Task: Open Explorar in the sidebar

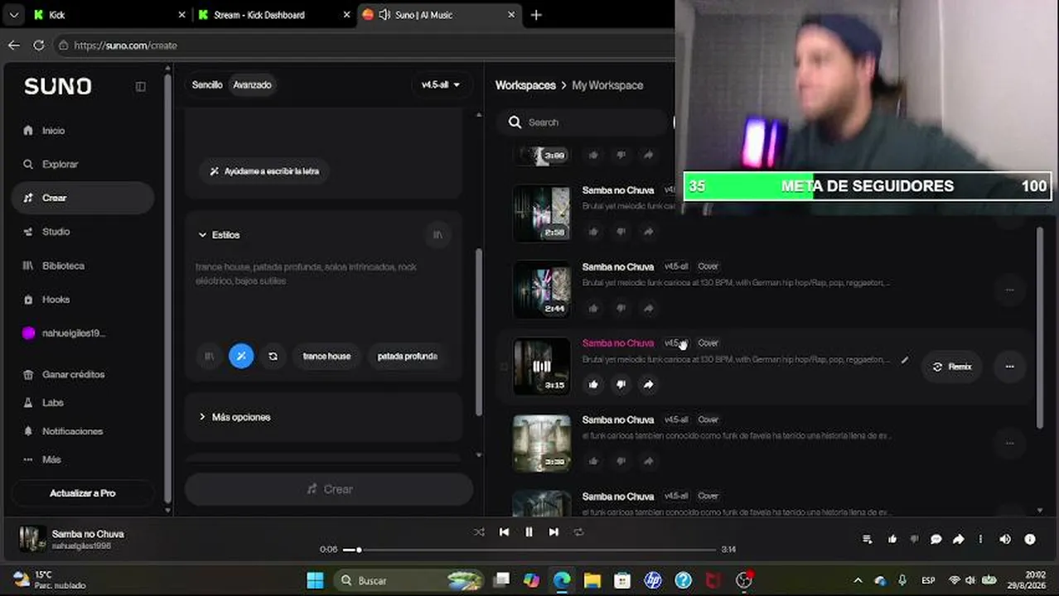Action: [60, 165]
